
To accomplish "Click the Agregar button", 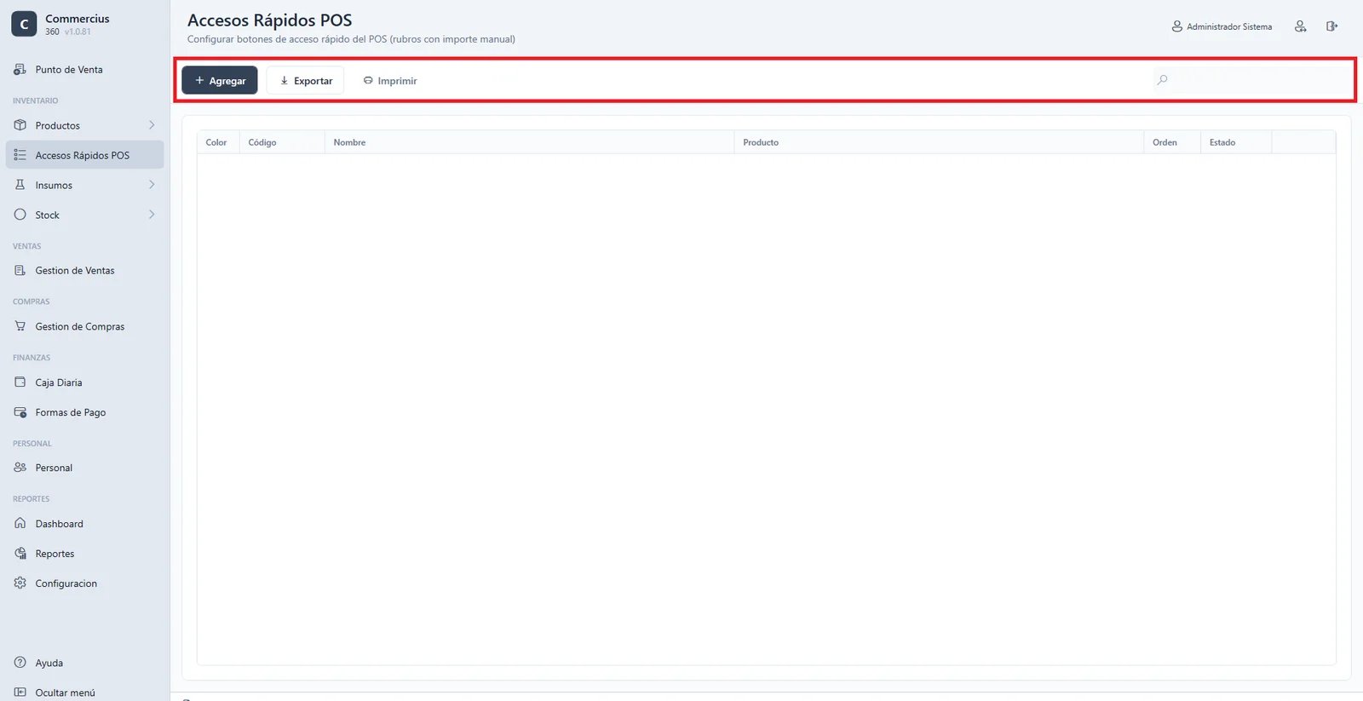I will [x=220, y=80].
